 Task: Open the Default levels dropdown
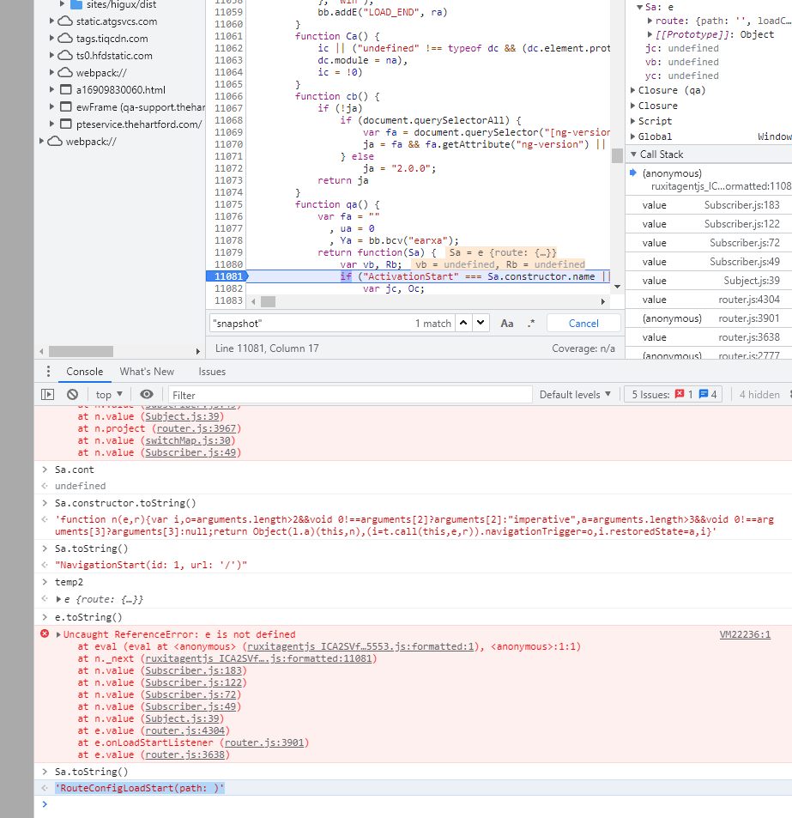575,394
